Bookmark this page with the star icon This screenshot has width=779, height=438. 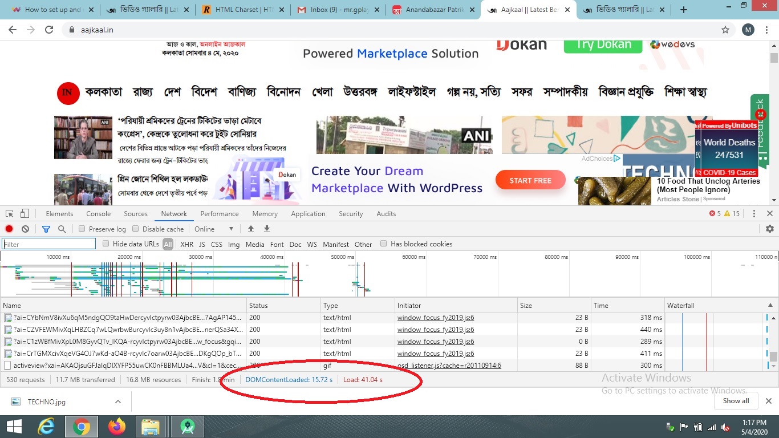pos(725,30)
